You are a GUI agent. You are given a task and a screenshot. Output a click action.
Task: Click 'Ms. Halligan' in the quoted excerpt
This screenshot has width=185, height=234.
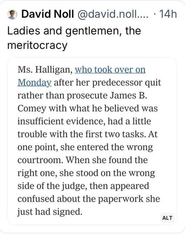45,70
